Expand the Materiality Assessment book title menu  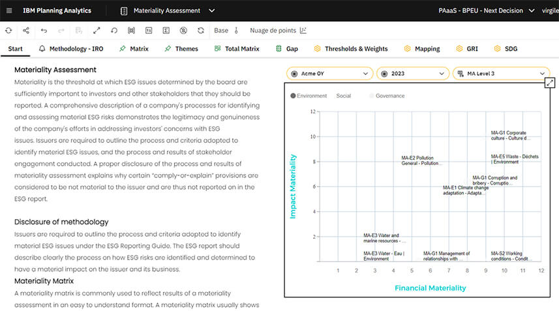(x=211, y=11)
